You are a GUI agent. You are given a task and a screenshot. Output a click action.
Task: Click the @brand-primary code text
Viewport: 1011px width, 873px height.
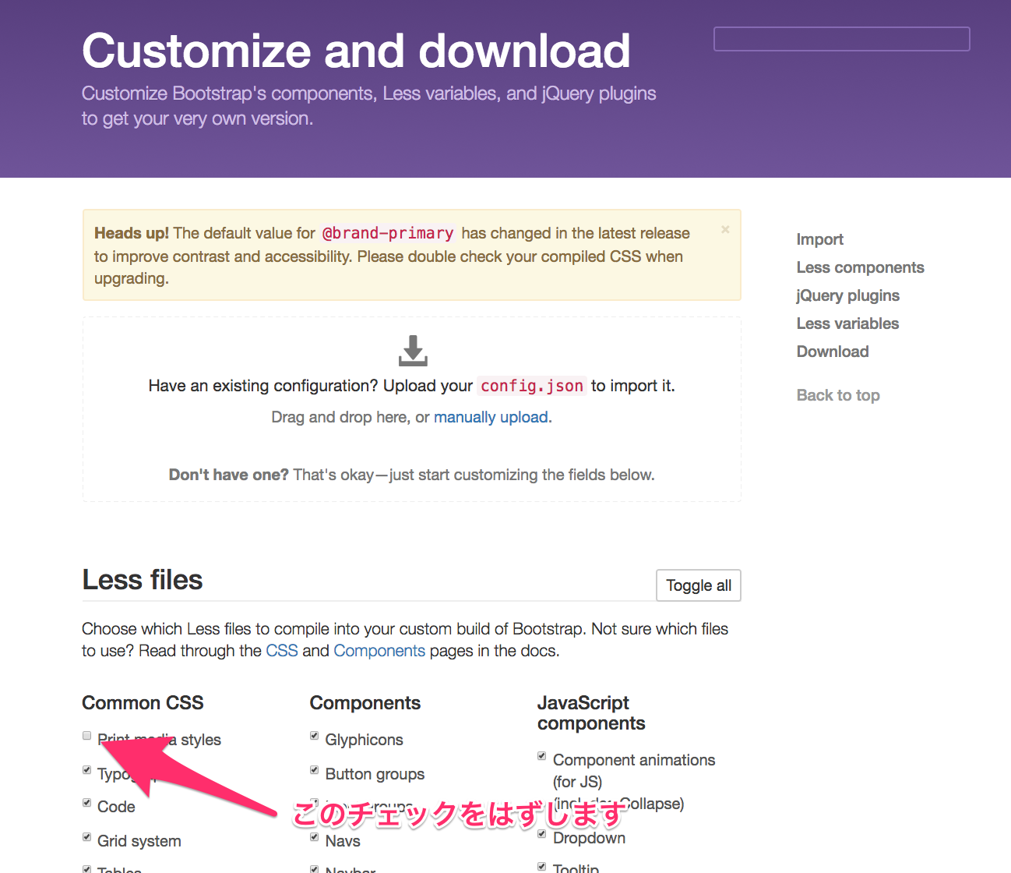click(x=388, y=233)
